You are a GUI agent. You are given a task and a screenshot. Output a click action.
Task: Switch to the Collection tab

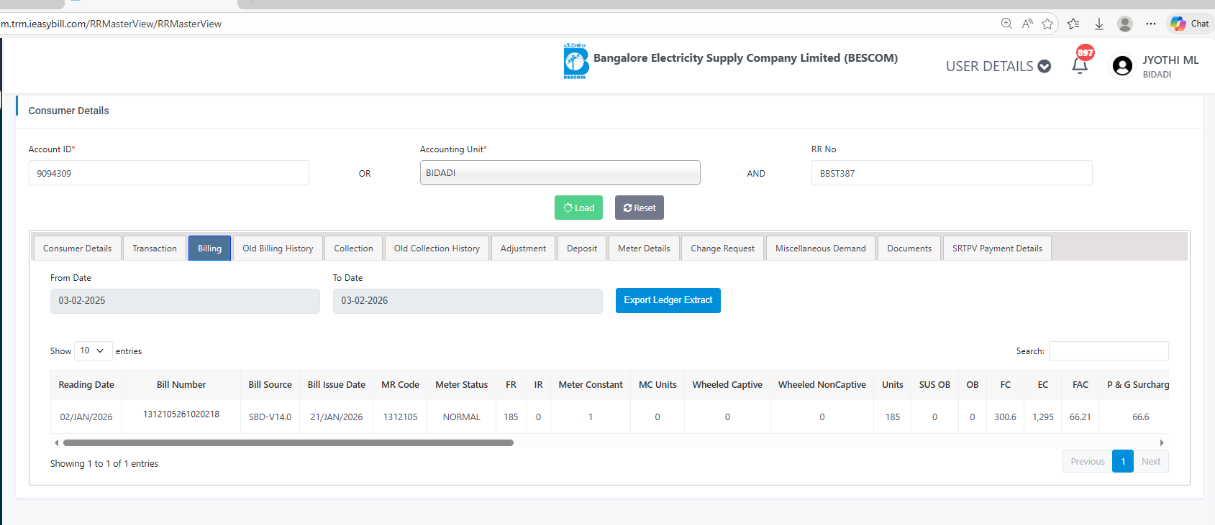point(353,248)
